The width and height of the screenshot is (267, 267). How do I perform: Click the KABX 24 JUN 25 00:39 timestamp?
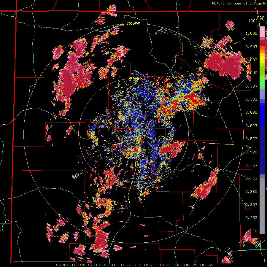pyautogui.click(x=187, y=265)
